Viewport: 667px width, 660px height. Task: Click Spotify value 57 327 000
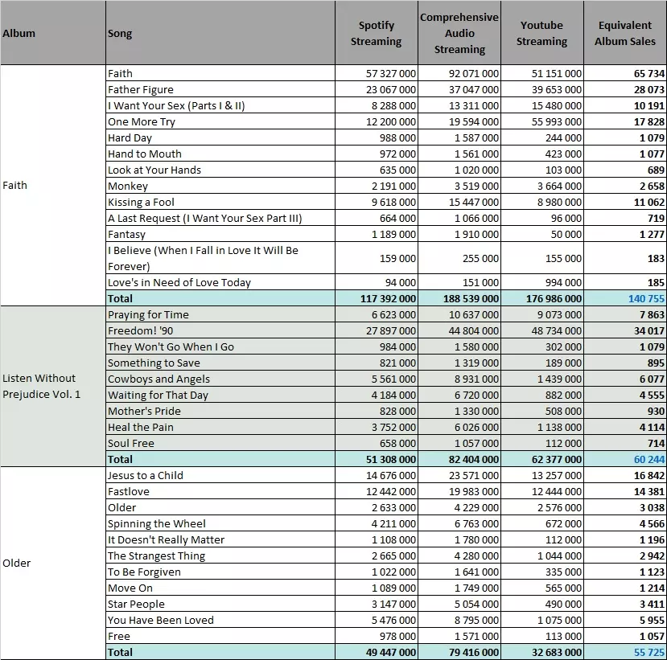[377, 73]
